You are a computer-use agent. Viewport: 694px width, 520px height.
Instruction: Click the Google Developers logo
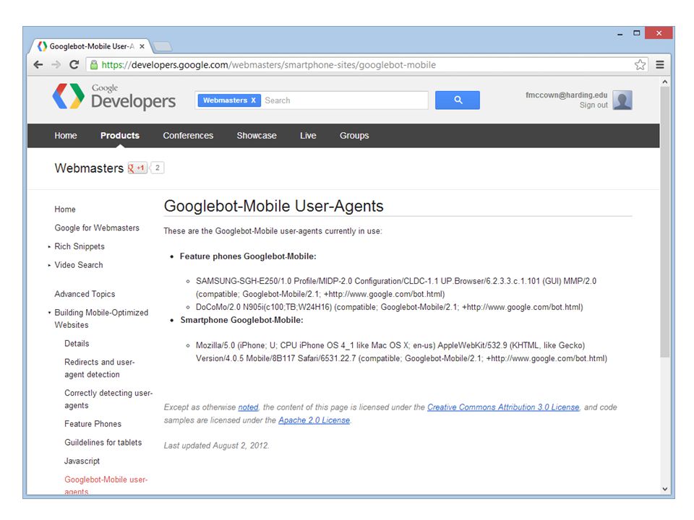click(113, 96)
